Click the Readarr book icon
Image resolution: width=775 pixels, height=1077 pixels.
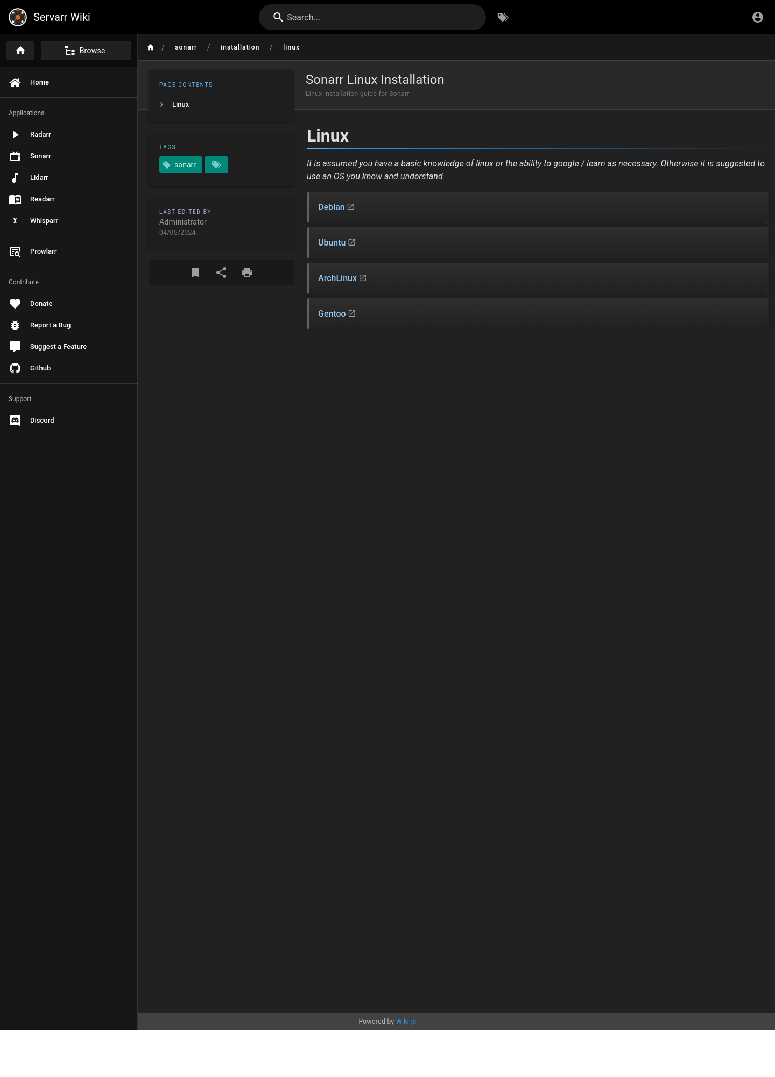(x=15, y=199)
